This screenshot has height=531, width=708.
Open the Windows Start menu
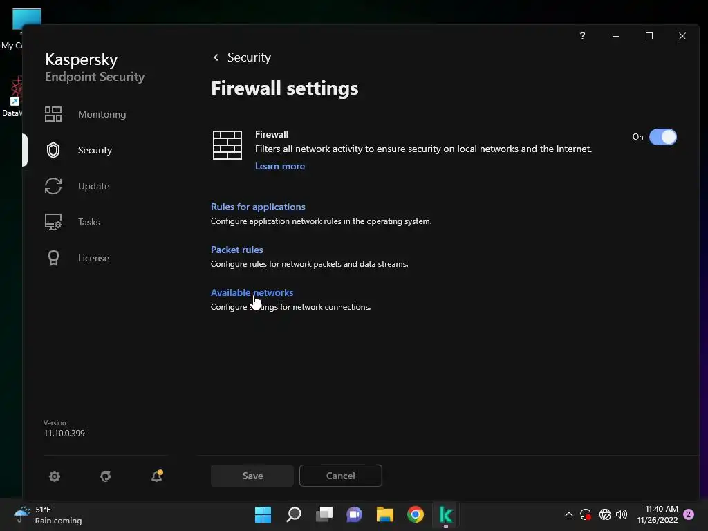tap(263, 514)
